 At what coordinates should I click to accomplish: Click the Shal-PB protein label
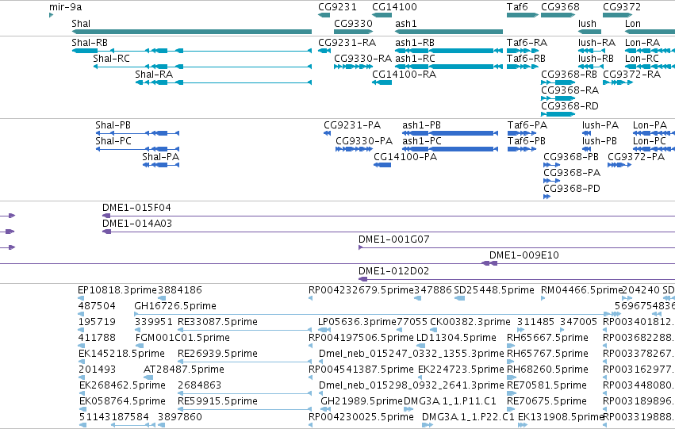pyautogui.click(x=113, y=125)
